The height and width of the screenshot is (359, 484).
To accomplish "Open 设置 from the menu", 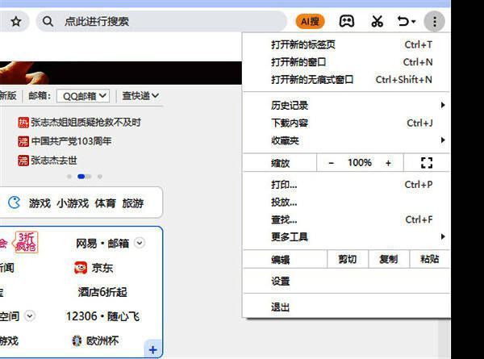I will 281,282.
